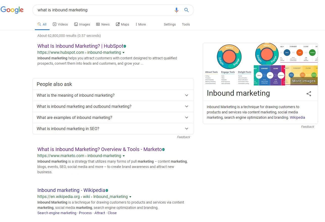Open 'Search engine marketing' sitelink
The image size is (325, 222).
(x=57, y=213)
